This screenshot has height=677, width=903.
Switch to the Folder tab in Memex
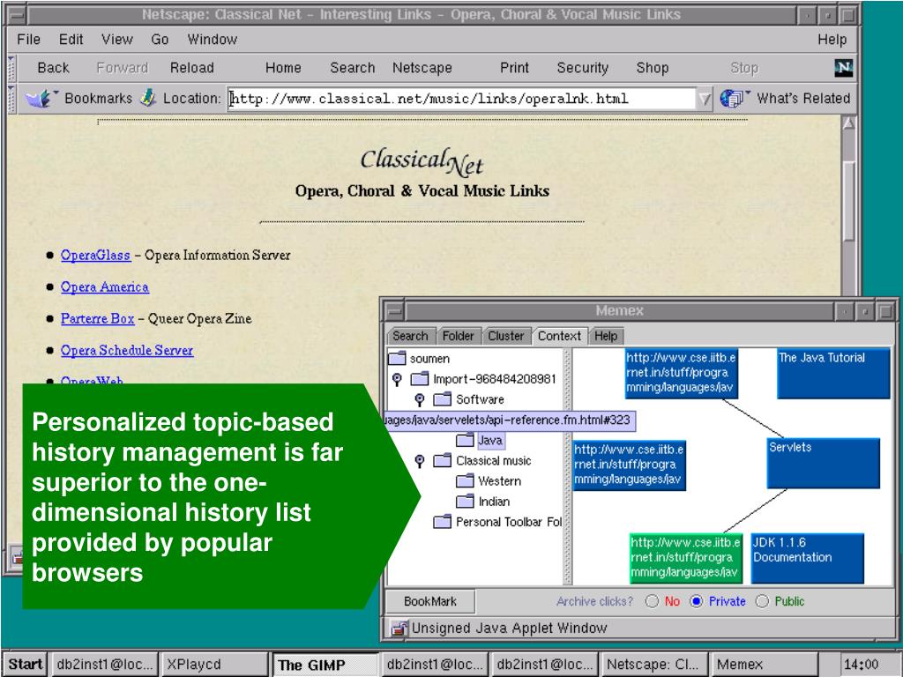tap(458, 336)
